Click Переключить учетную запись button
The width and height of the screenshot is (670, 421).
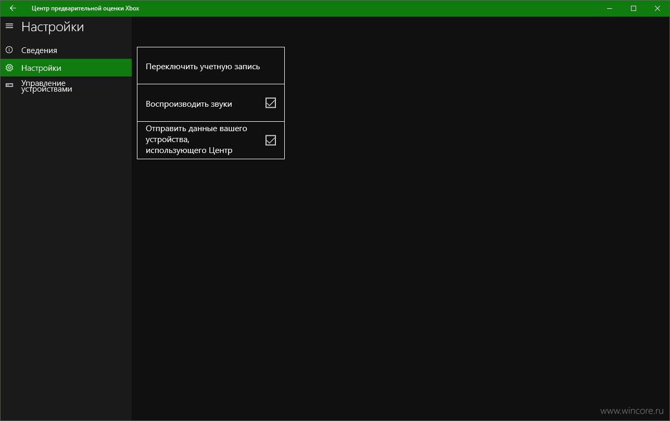[211, 66]
